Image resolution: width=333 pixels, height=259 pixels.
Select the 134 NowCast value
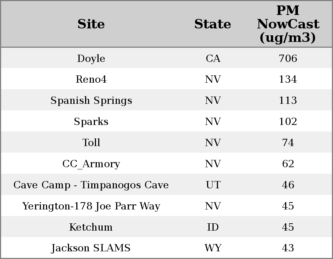pos(288,79)
